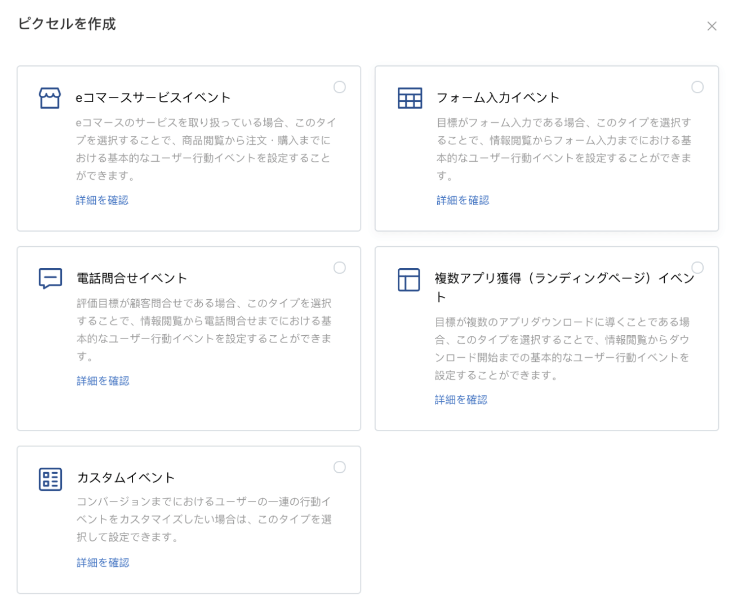Click description starting 評価目標が顧客問合せ
The height and width of the screenshot is (604, 738).
pyautogui.click(x=204, y=330)
